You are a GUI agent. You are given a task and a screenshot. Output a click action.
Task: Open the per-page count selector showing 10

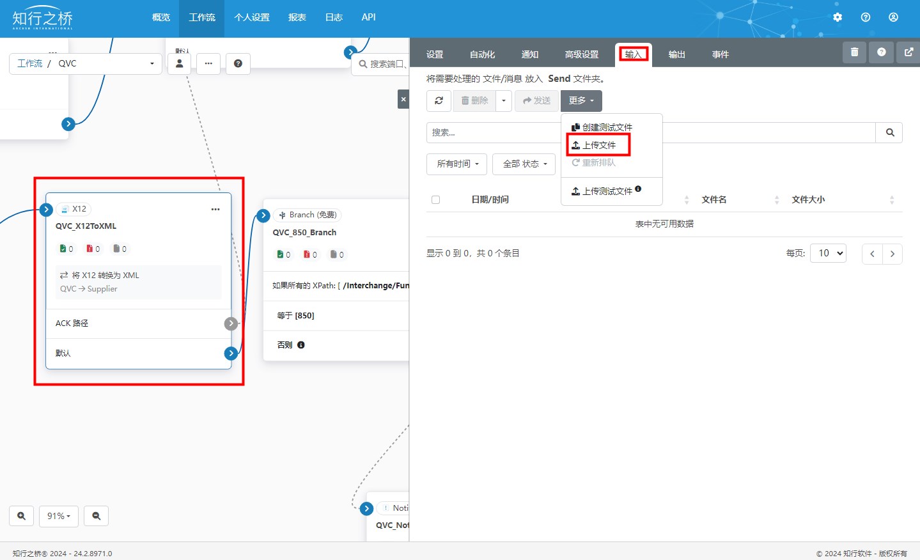tap(828, 254)
